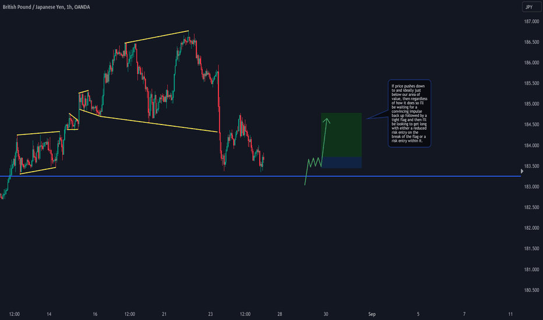Click the 186.500 price axis label

[x=531, y=42]
